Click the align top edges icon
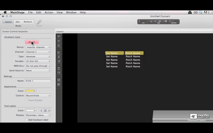 tap(59, 37)
